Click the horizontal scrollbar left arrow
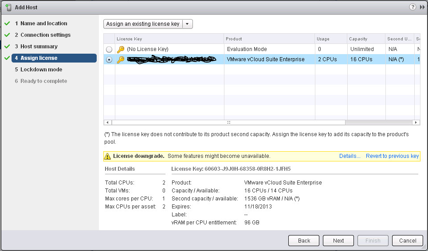The width and height of the screenshot is (428, 251). pos(107,122)
